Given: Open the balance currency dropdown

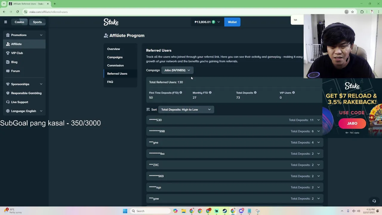Looking at the screenshot, I should [218, 22].
